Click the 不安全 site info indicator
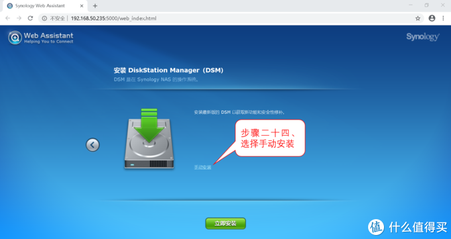 (x=54, y=19)
